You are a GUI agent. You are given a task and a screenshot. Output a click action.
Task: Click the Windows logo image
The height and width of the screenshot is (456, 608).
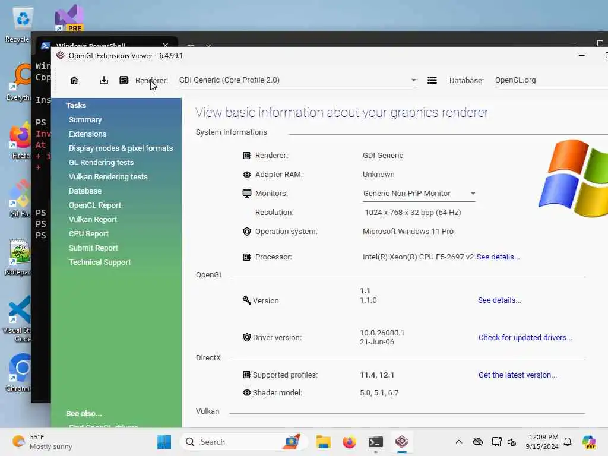click(575, 178)
